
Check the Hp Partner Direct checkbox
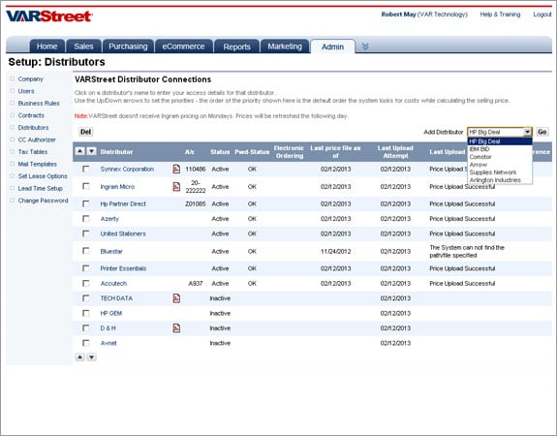(x=85, y=203)
